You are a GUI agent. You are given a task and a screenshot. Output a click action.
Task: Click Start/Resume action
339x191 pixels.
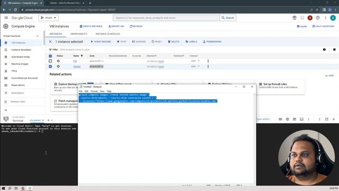point(101,41)
